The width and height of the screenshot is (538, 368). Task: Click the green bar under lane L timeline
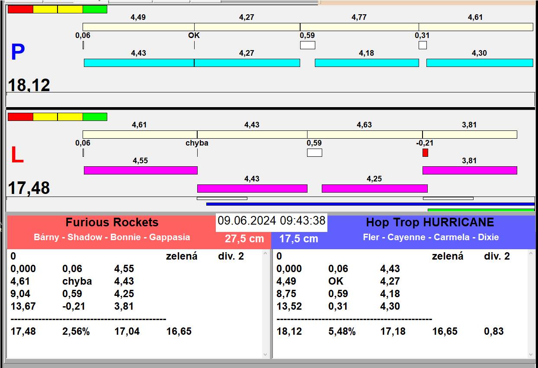point(480,210)
